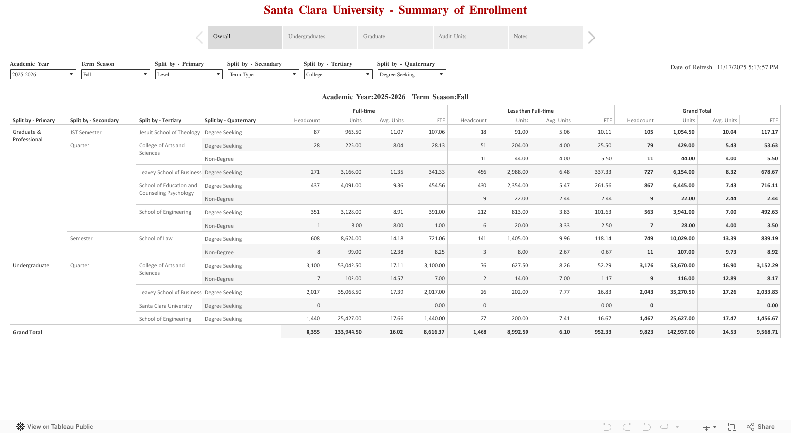Click the Share icon
Viewport: 791px width, 433px height.
click(x=751, y=427)
